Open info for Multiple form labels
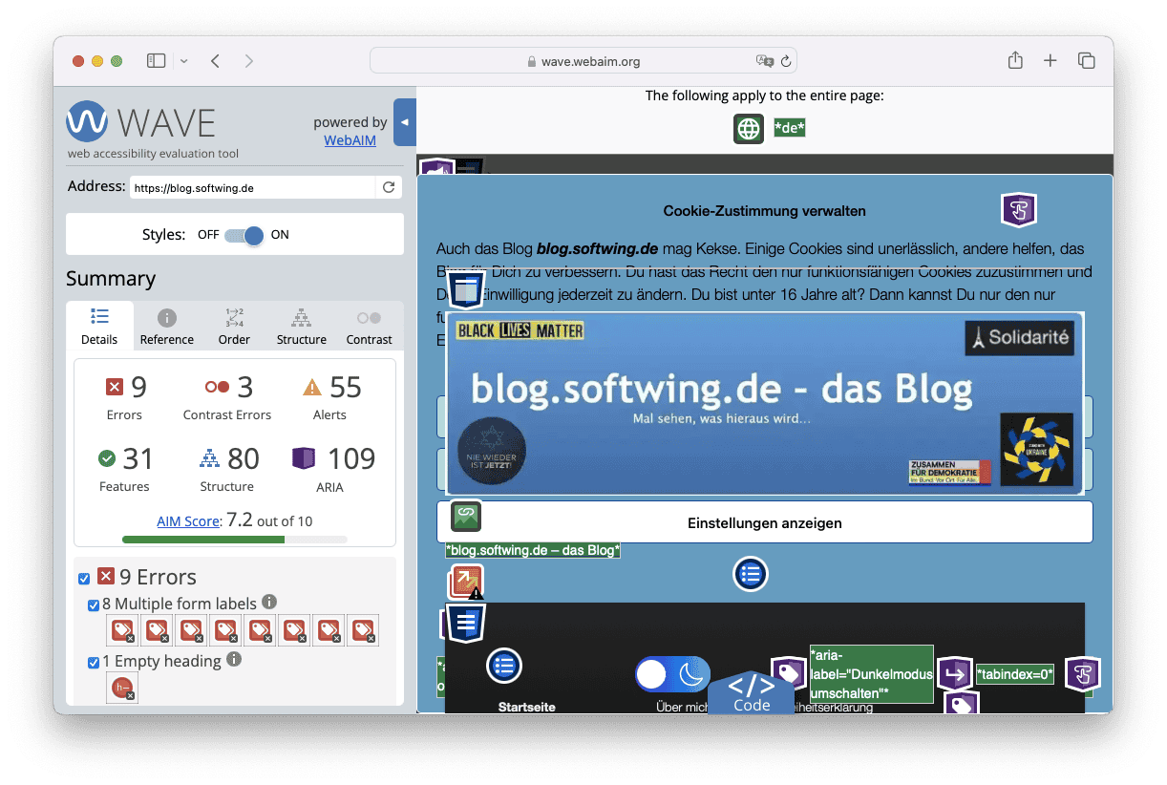Screen dimensions: 1167x785 [x=269, y=602]
